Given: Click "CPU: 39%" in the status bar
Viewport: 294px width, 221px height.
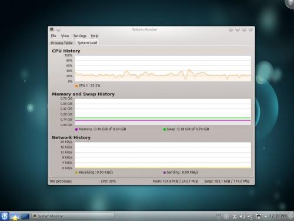Looking at the screenshot, I should [x=108, y=181].
